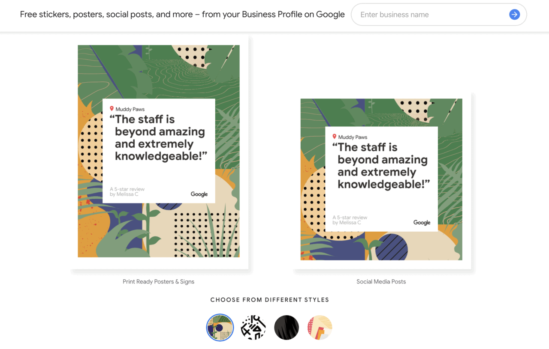Click the CHOOSE FROM DIFFERENT STYLES heading
The height and width of the screenshot is (349, 549).
(269, 300)
